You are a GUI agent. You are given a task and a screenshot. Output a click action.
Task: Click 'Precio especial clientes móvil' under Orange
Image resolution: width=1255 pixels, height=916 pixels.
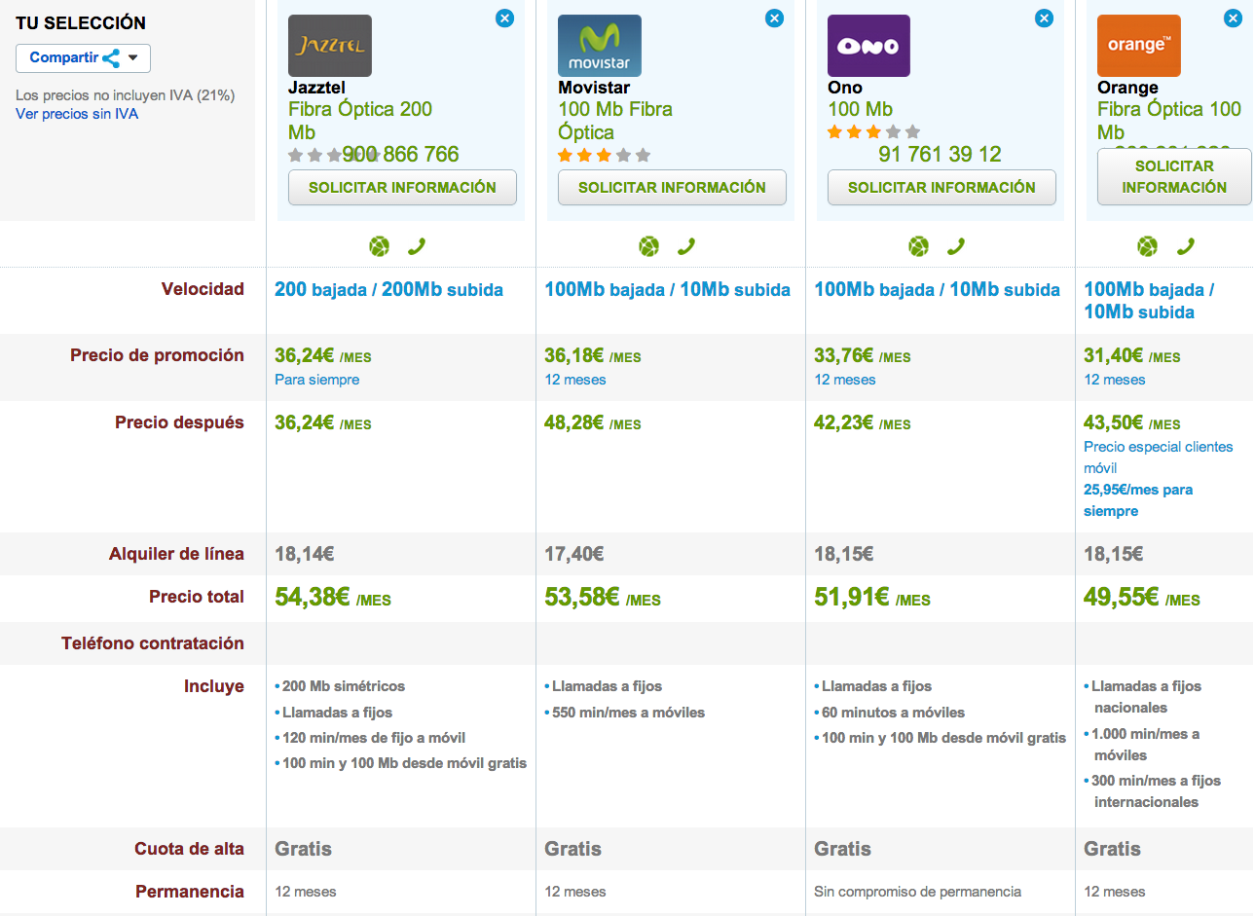coord(1158,458)
